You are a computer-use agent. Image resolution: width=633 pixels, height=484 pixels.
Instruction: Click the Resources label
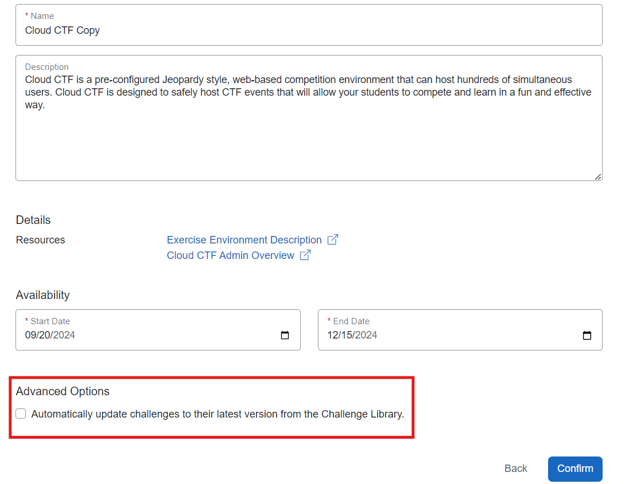pyautogui.click(x=40, y=240)
